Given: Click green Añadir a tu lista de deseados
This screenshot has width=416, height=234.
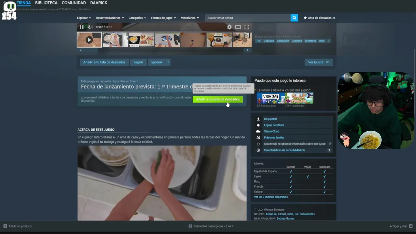Looking at the screenshot, I should [218, 99].
